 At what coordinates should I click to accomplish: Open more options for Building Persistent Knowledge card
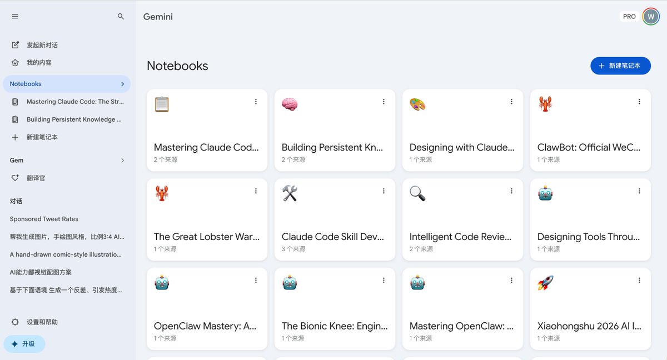click(x=384, y=102)
